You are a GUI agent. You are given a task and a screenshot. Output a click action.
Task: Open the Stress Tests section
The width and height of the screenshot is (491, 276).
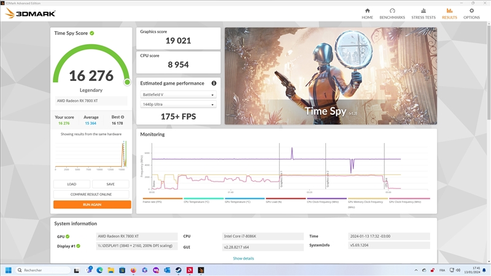(423, 13)
